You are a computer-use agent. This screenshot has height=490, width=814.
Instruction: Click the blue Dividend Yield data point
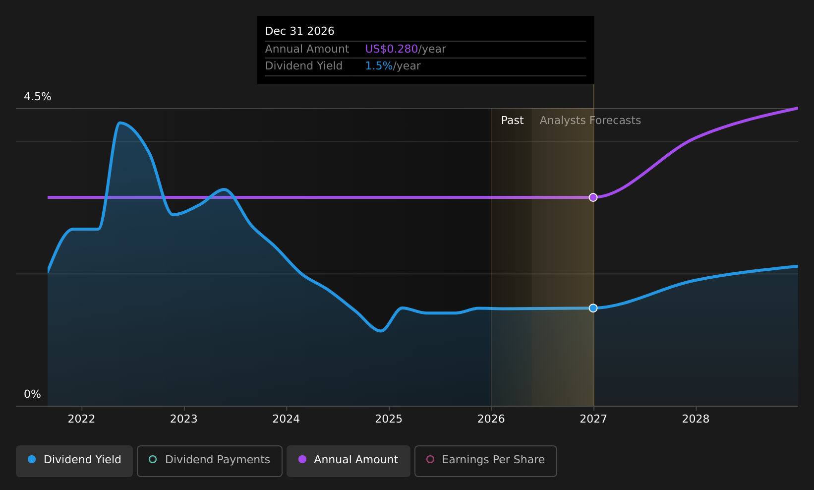coord(593,308)
